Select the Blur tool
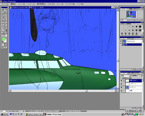The image size is (145, 116). 3,25
